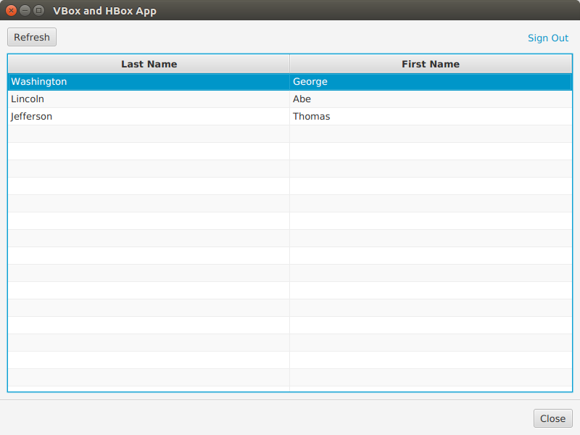Click the last visible empty row in the table
Viewport: 580px width, 435px height.
(x=290, y=378)
